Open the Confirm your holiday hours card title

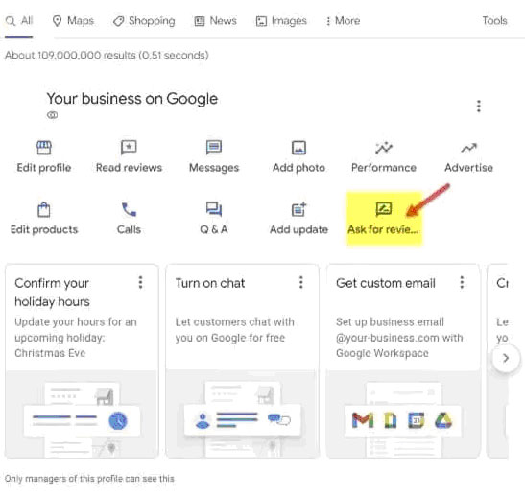[52, 292]
